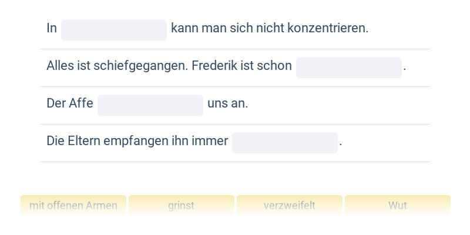Click the word "In" in the first sentence
470x235 pixels.
coord(52,28)
